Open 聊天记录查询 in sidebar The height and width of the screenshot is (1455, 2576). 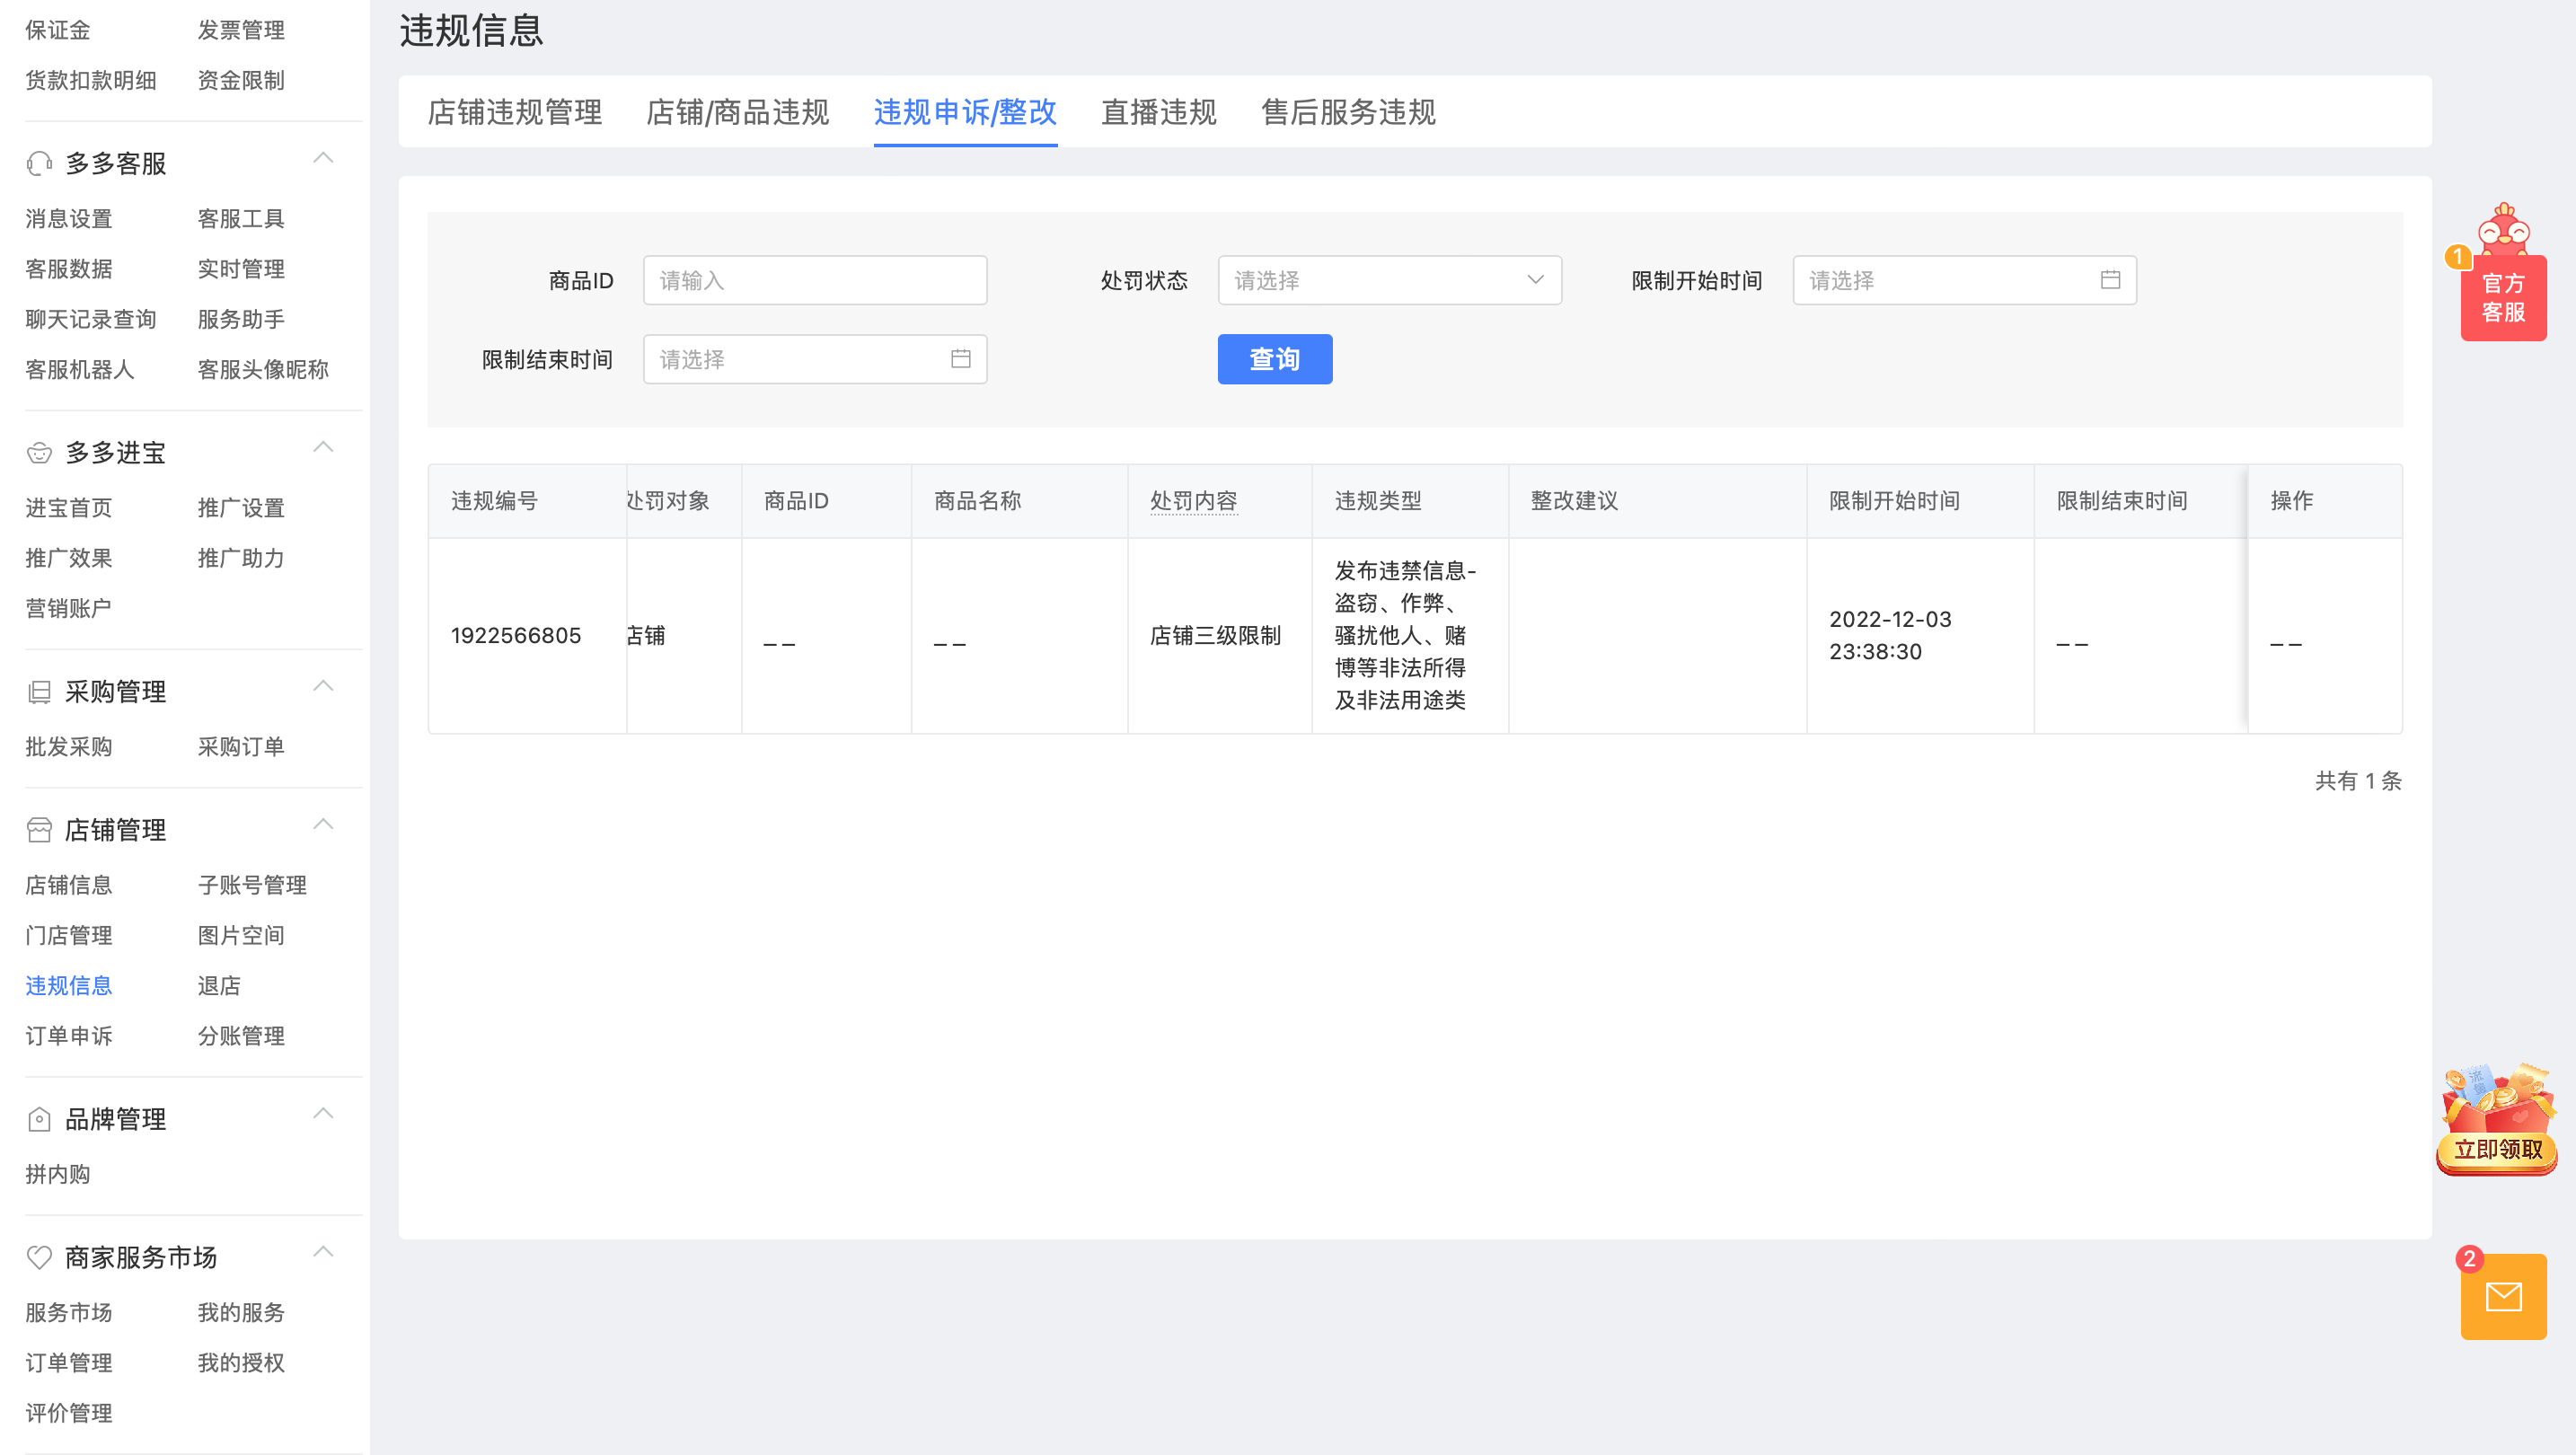coord(91,319)
